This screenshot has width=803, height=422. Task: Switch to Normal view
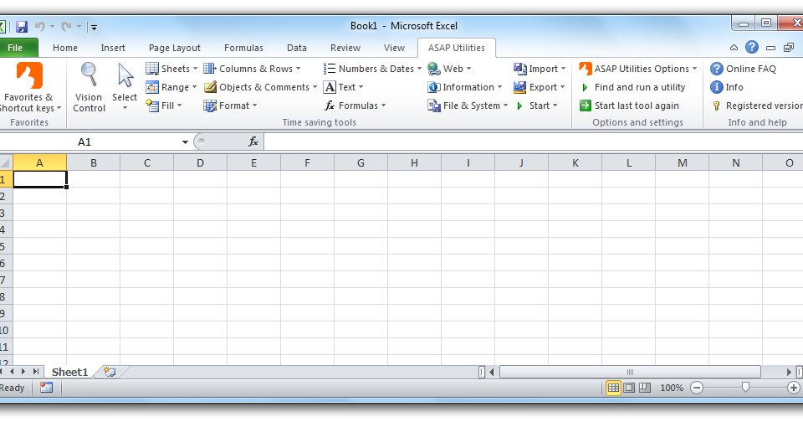pyautogui.click(x=613, y=388)
